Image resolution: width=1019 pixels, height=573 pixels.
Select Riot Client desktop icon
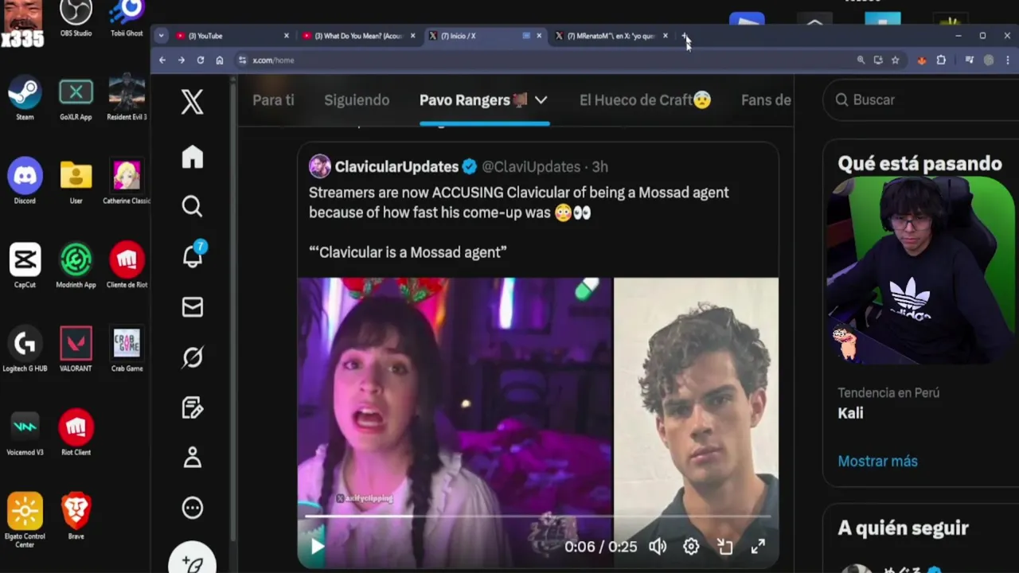[76, 434]
